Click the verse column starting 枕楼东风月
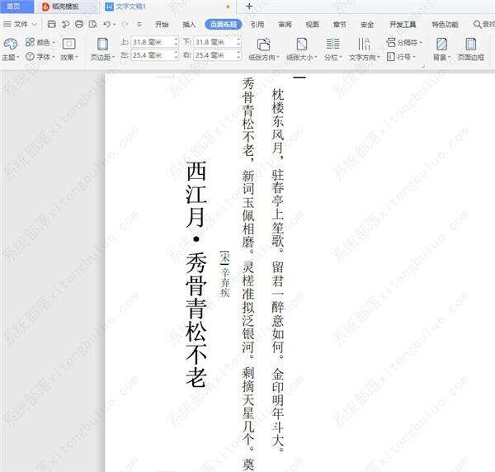The height and width of the screenshot is (472, 495). point(278,271)
